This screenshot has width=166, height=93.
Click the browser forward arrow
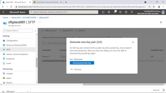tap(7, 7)
